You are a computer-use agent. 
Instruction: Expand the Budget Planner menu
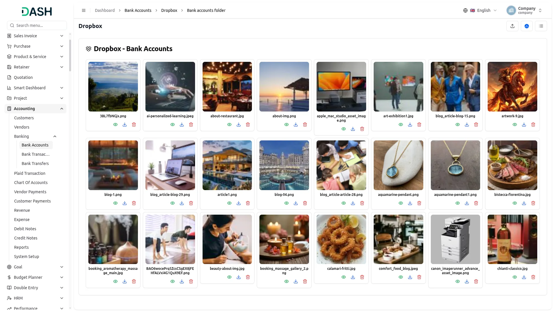pyautogui.click(x=35, y=277)
